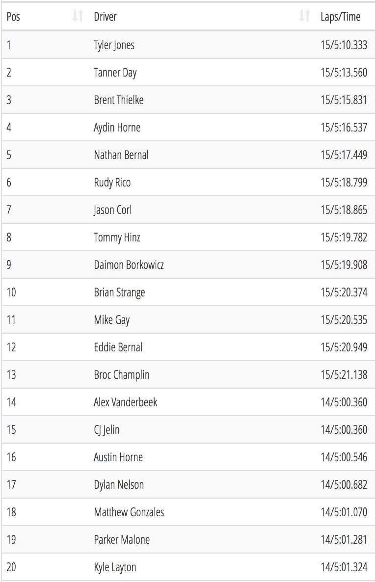Sort table by Driver column arrows

[x=304, y=16]
